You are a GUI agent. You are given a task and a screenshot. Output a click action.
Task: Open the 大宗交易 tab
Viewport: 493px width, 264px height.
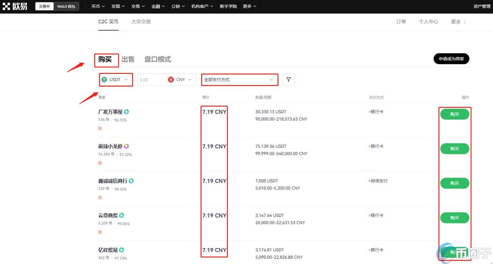point(141,22)
